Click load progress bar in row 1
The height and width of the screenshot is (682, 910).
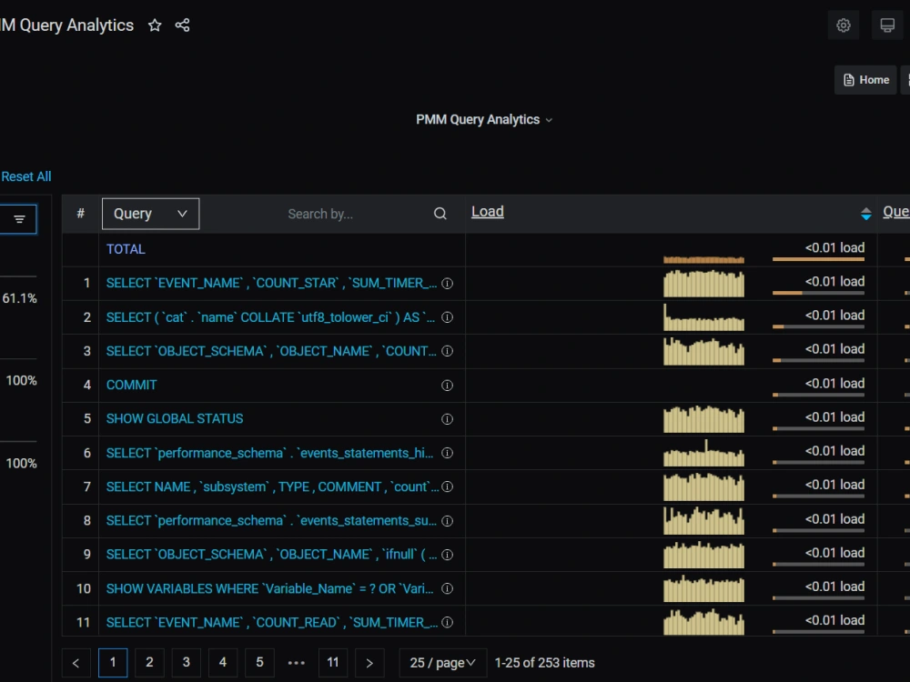818,293
